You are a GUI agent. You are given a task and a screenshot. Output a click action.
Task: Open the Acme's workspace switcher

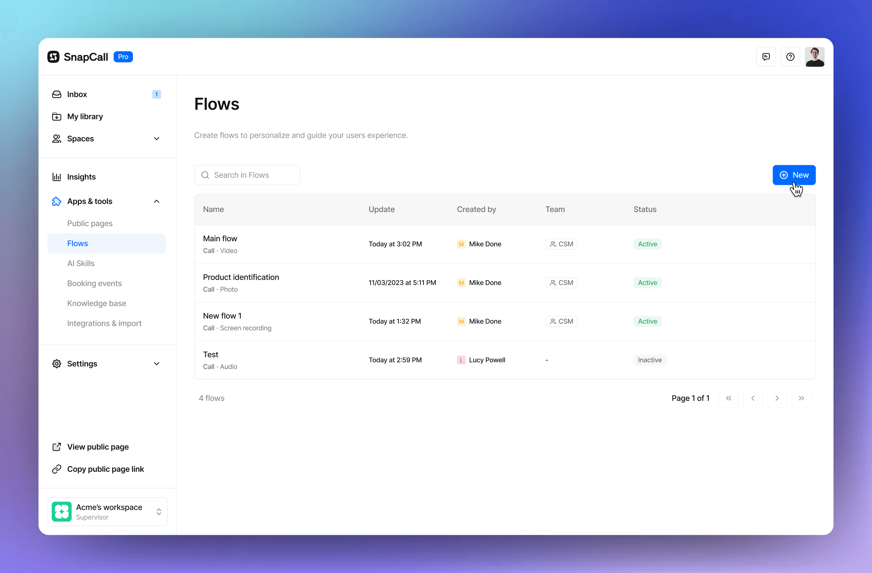[107, 512]
